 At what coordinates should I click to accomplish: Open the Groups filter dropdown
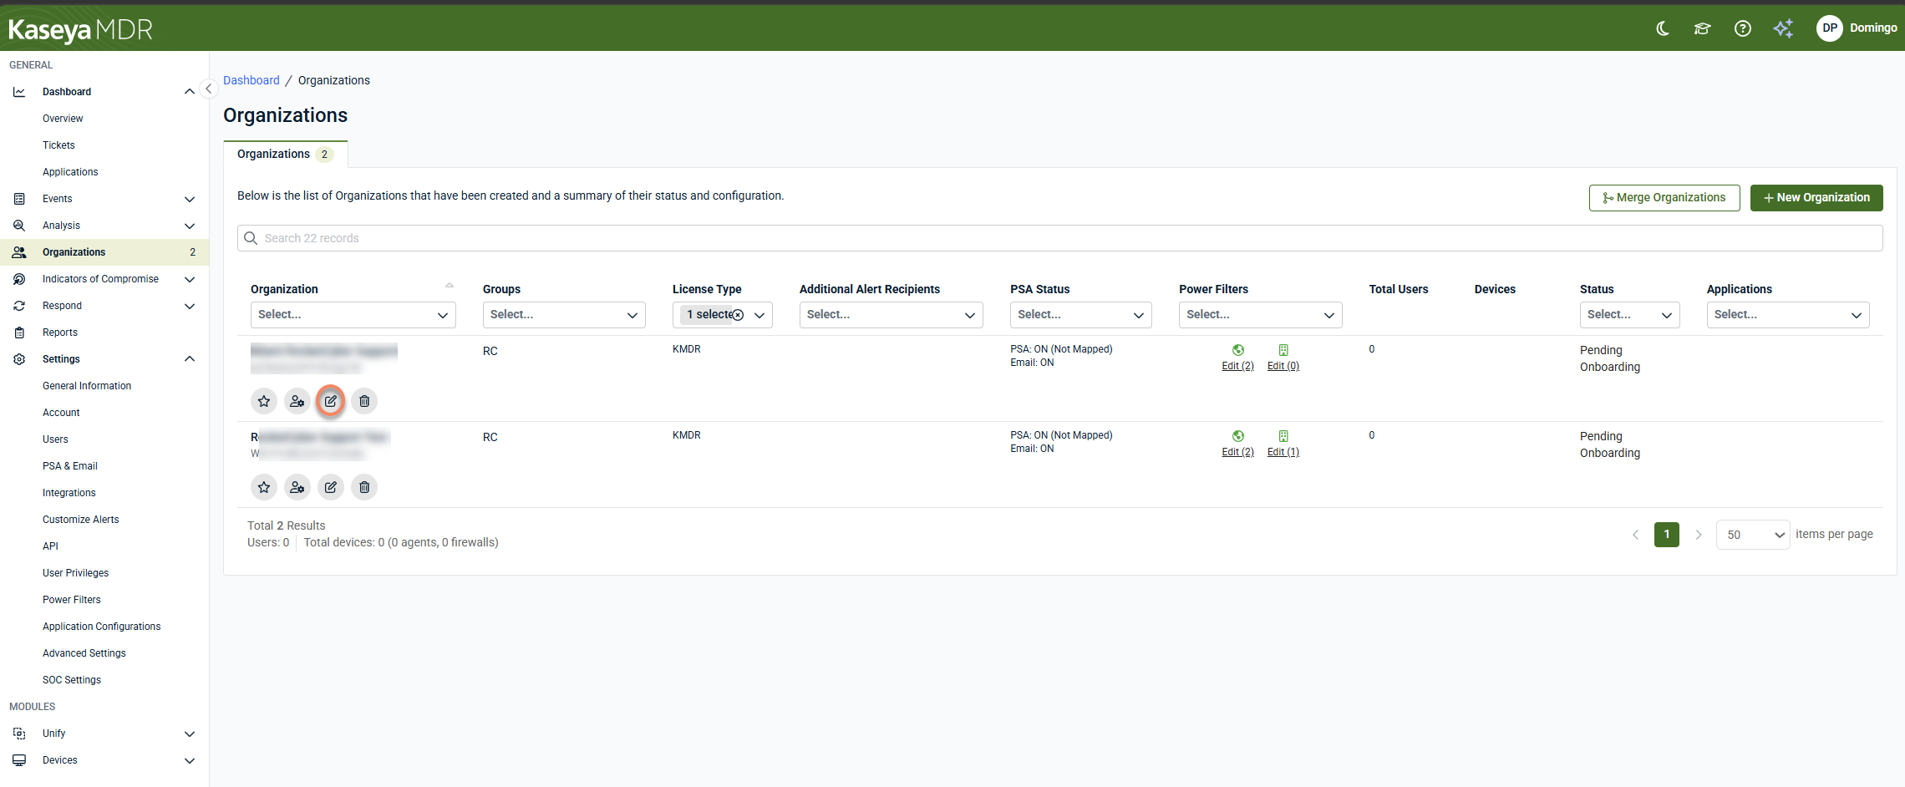click(564, 315)
